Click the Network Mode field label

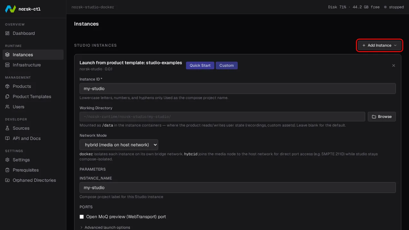click(93, 135)
